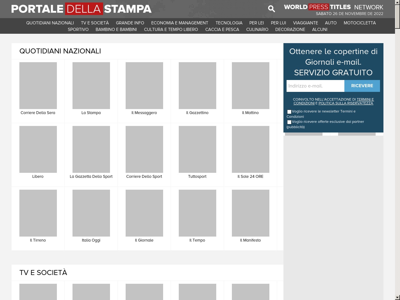Click the search magnifier icon
This screenshot has height=300, width=400.
pos(272,9)
